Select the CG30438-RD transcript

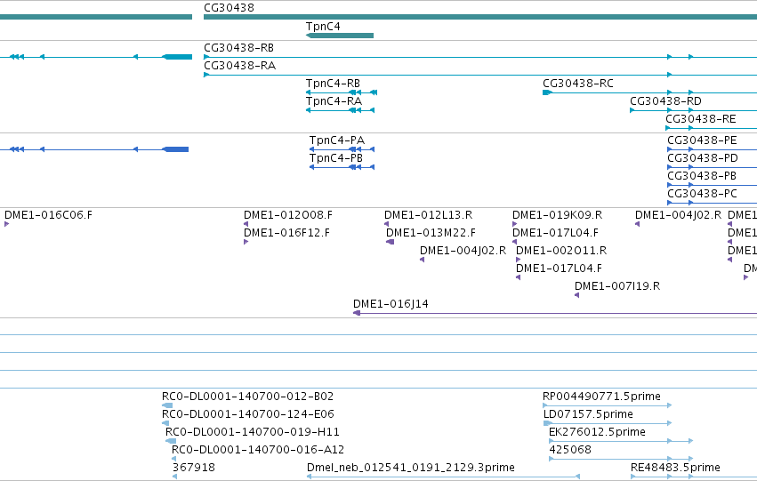coord(693,110)
